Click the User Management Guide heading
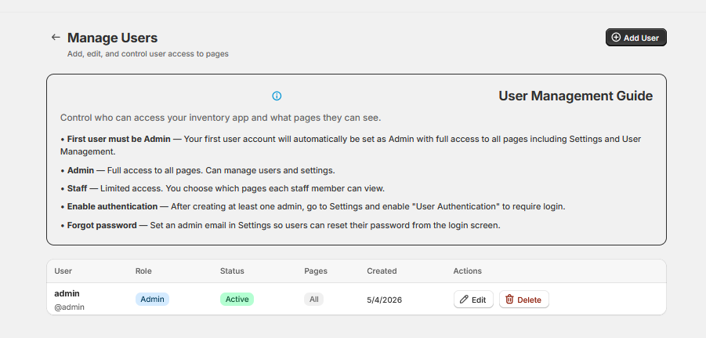 [x=575, y=96]
